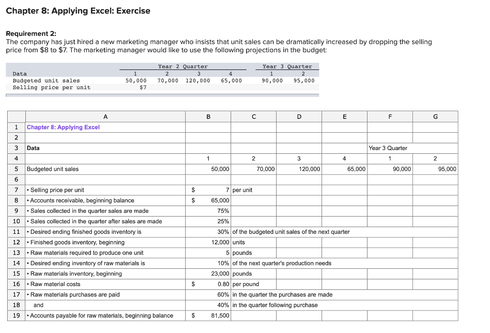
Task: Click 'per pound' text in row 16
Action: pyautogui.click(x=245, y=284)
